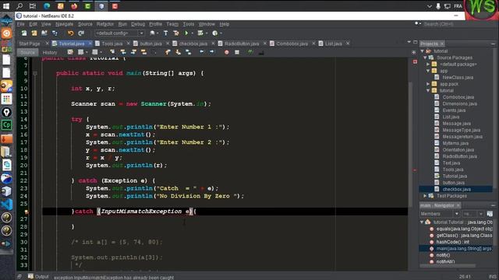499x280 pixels.
Task: Open Firefox from the taskbar
Action: (74, 6)
